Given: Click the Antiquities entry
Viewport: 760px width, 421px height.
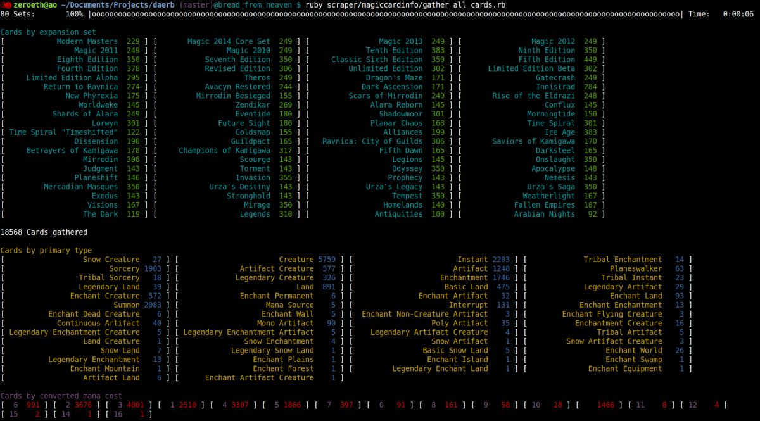Looking at the screenshot, I should [410, 215].
